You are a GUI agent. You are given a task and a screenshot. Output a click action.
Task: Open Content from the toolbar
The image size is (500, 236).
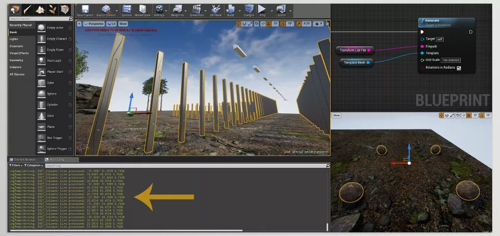[x=127, y=9]
